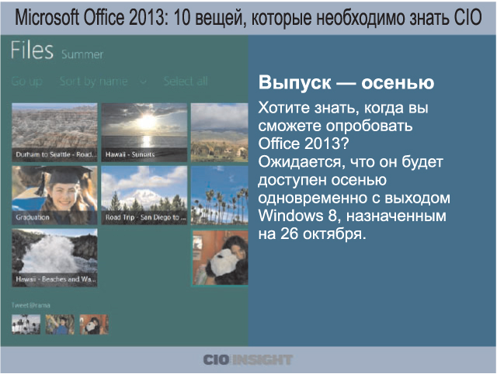Viewport: 497px width, 374px height.
Task: Click the small person photo thumbnail under Tweet
Action: [60, 324]
